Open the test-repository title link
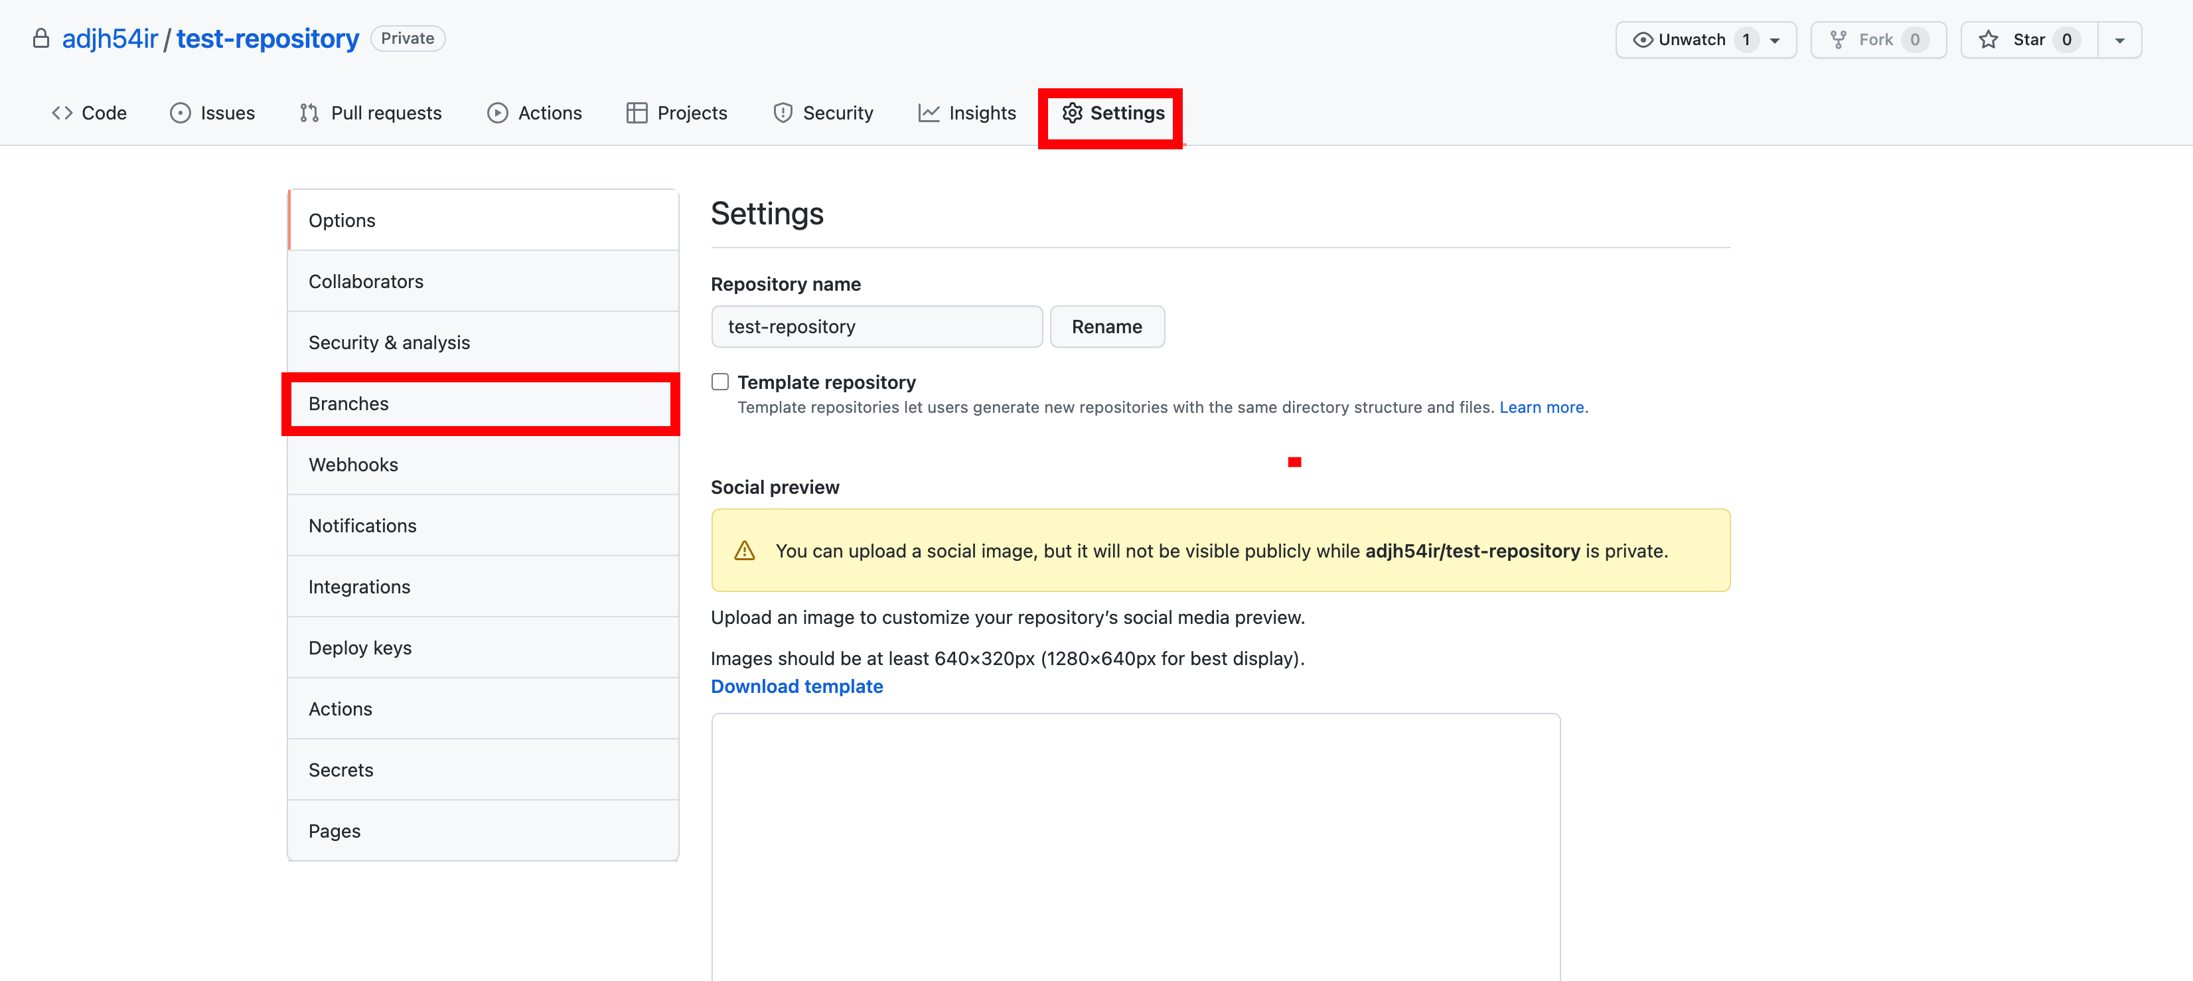Screen dimensions: 2193x981 click(267, 39)
